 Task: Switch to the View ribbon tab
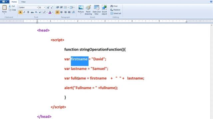23,2
